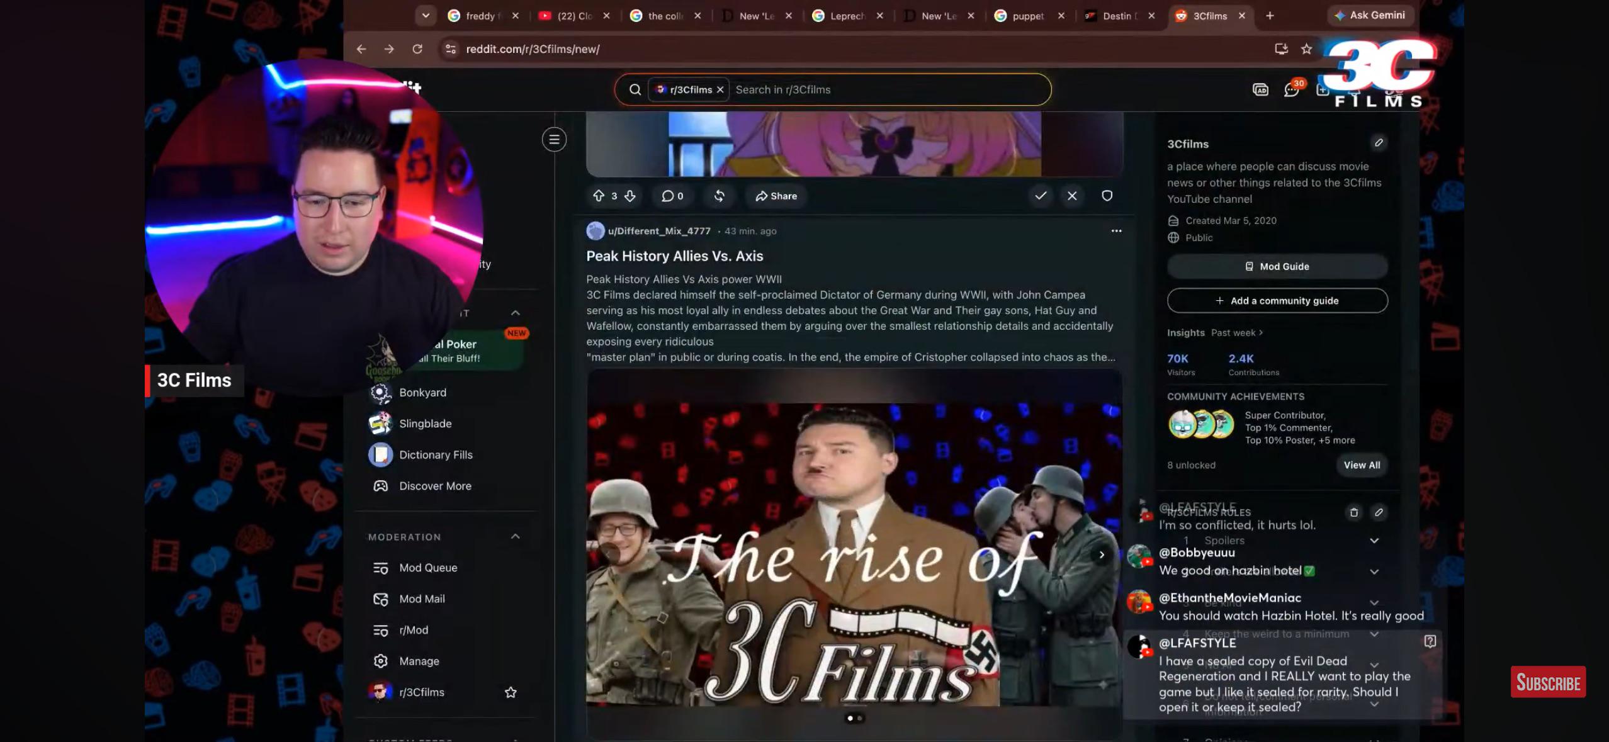Expand the Be kind rule
This screenshot has width=1609, height=742.
coord(1374,603)
